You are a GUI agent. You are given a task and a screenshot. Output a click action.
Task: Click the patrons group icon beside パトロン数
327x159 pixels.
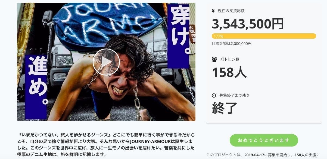(x=214, y=59)
